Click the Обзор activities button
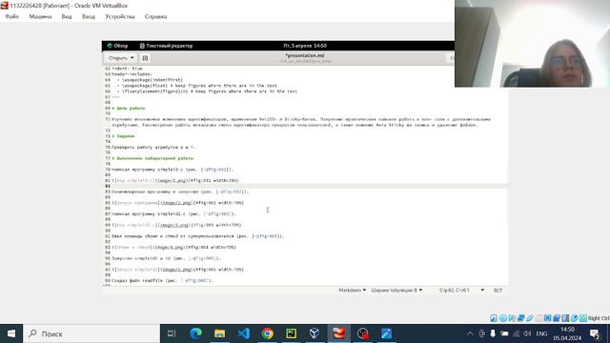Viewport: 610px width, 343px height. 117,46
